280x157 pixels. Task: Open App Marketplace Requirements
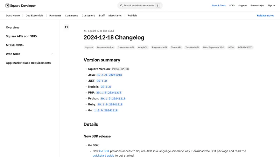(x=28, y=63)
